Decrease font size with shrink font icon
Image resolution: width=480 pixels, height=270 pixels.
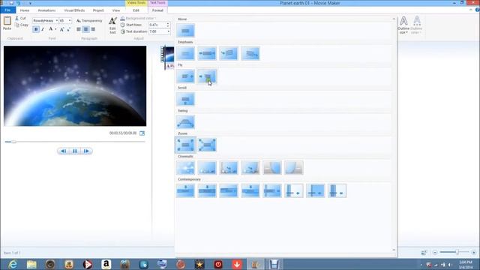68,29
